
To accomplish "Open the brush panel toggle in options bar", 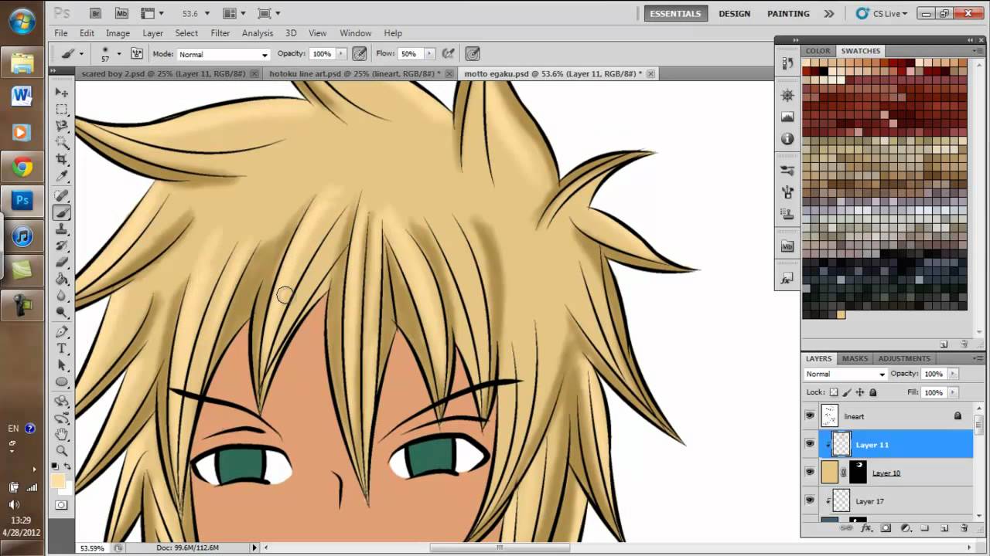I will point(137,53).
